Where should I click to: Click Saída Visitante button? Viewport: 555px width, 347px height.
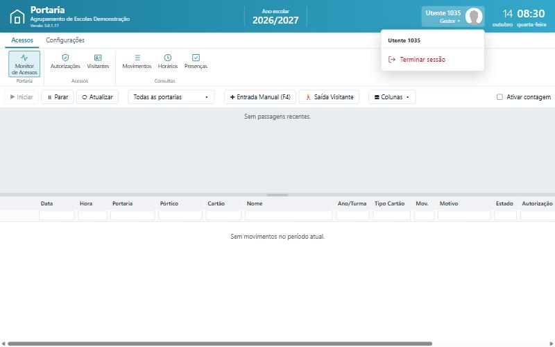[329, 97]
